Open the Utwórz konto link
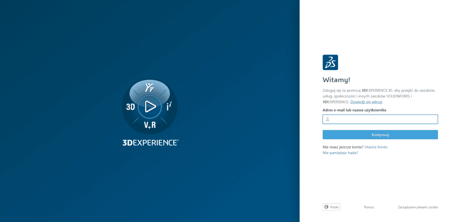The width and height of the screenshot is (461, 222). 376,147
